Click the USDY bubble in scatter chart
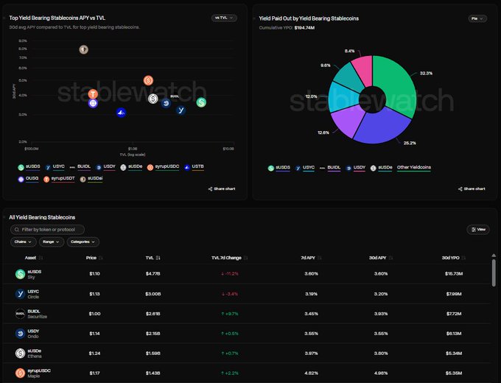The width and height of the screenshot is (501, 383). tap(166, 103)
